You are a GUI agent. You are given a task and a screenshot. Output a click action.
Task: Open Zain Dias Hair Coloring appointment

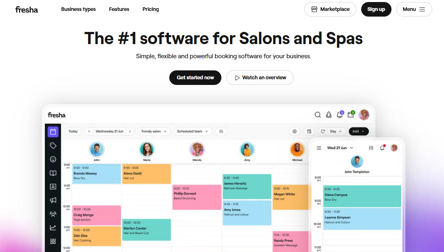point(97,236)
